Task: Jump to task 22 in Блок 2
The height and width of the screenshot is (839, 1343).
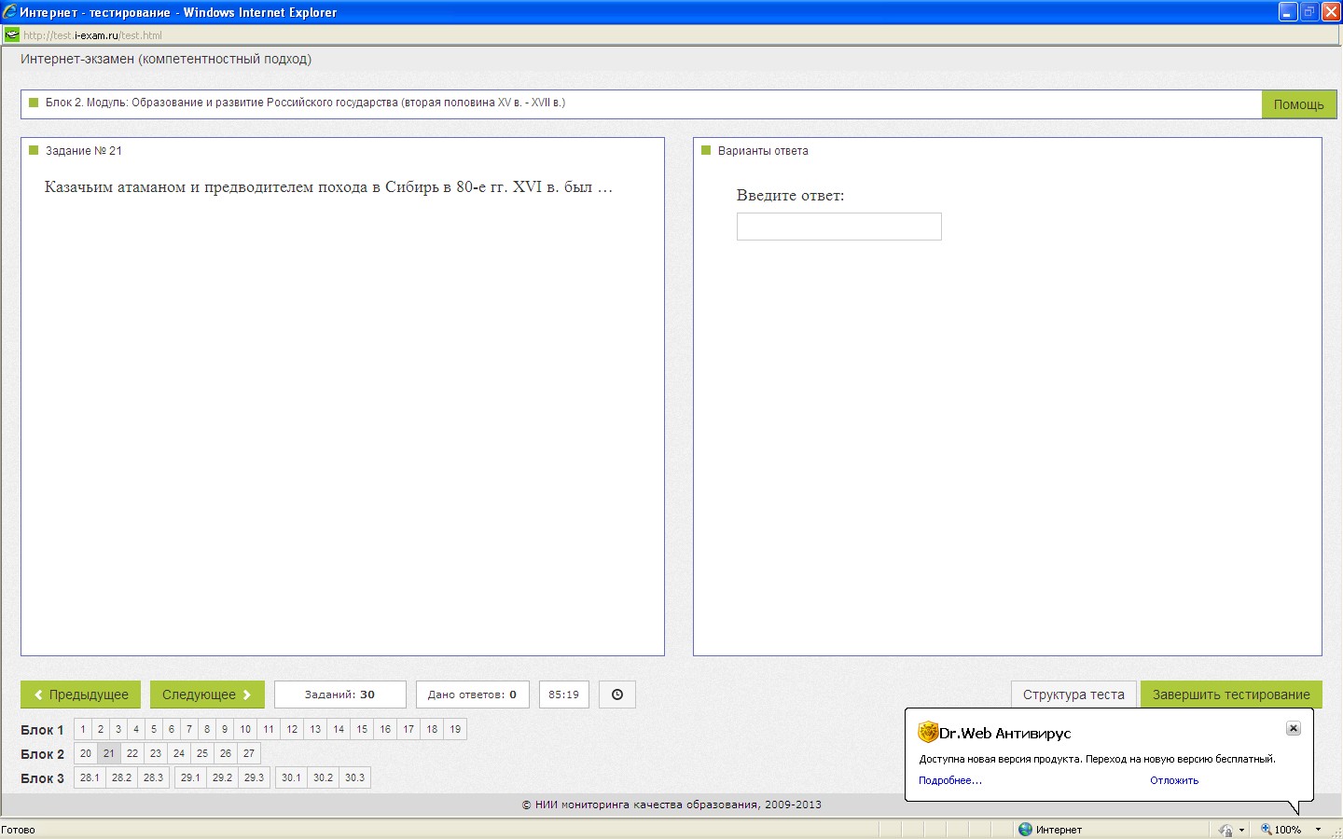Action: click(132, 753)
